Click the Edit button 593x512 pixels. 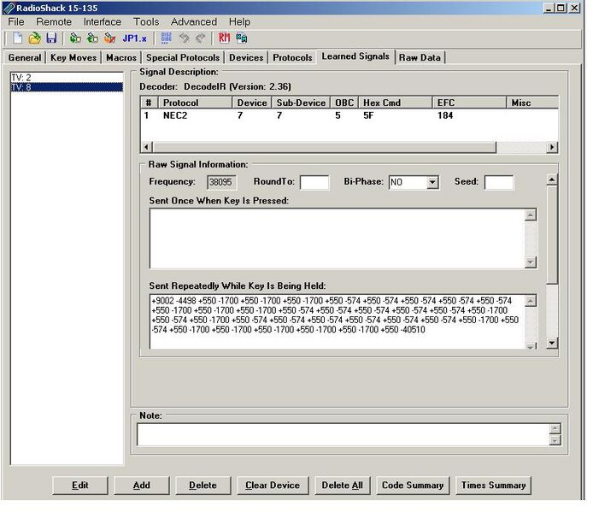[x=80, y=486]
